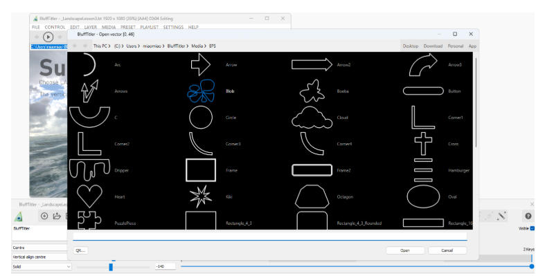
Task: Click the timeline end handle
Action: (532, 266)
